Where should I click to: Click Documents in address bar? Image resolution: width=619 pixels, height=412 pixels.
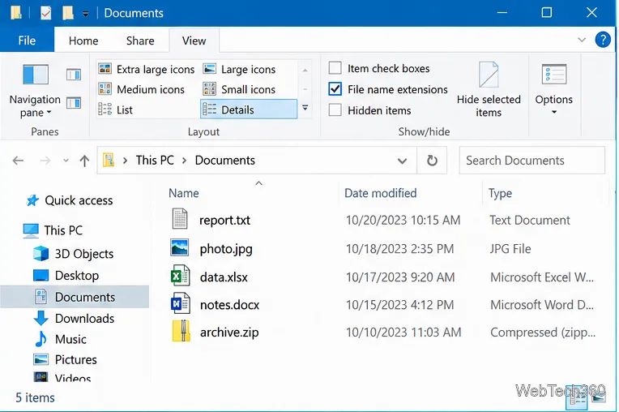225,160
